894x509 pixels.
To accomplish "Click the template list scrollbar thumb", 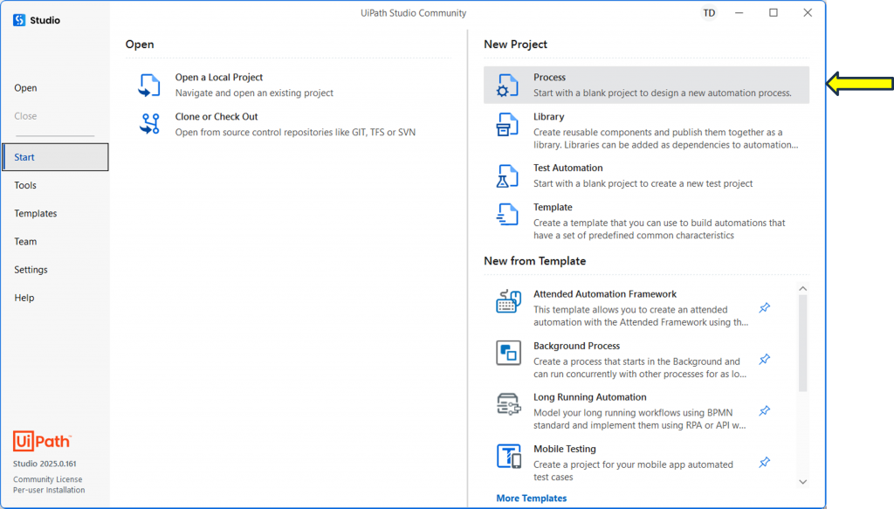I will click(803, 343).
